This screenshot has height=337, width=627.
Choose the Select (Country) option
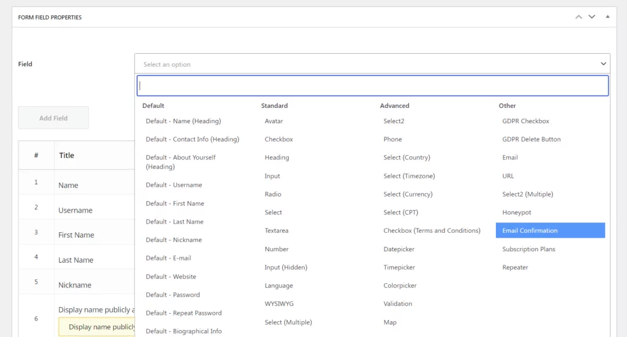407,157
